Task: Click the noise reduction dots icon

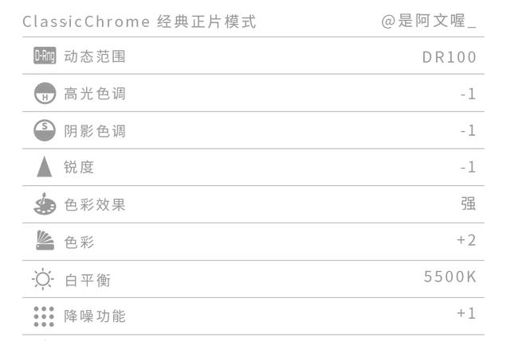Action: click(x=45, y=316)
